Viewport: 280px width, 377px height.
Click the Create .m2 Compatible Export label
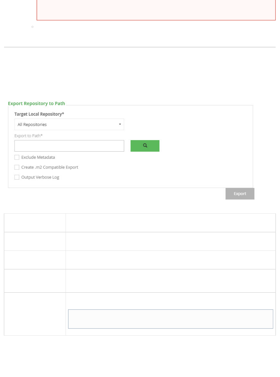pos(50,167)
